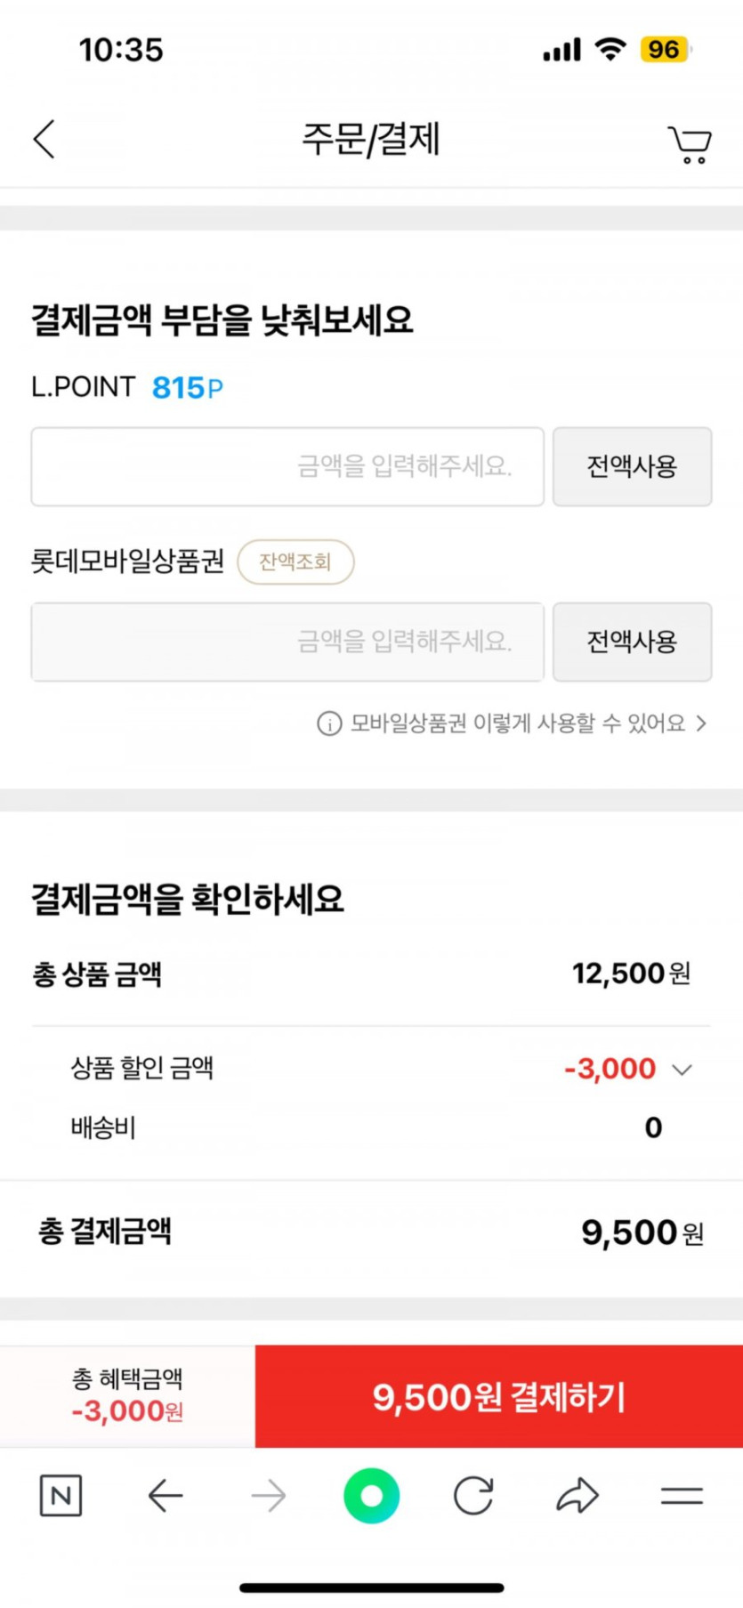The image size is (743, 1608).
Task: Tap the link arrow after 있어요
Action: coord(701,723)
